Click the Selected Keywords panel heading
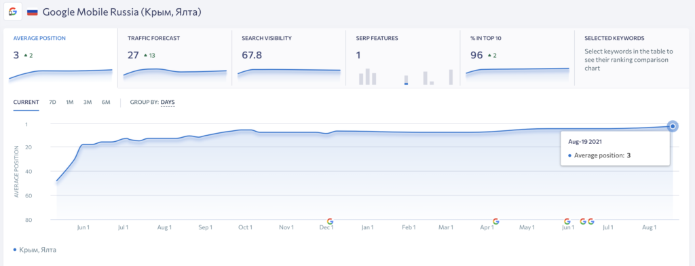The width and height of the screenshot is (695, 266). coord(614,38)
